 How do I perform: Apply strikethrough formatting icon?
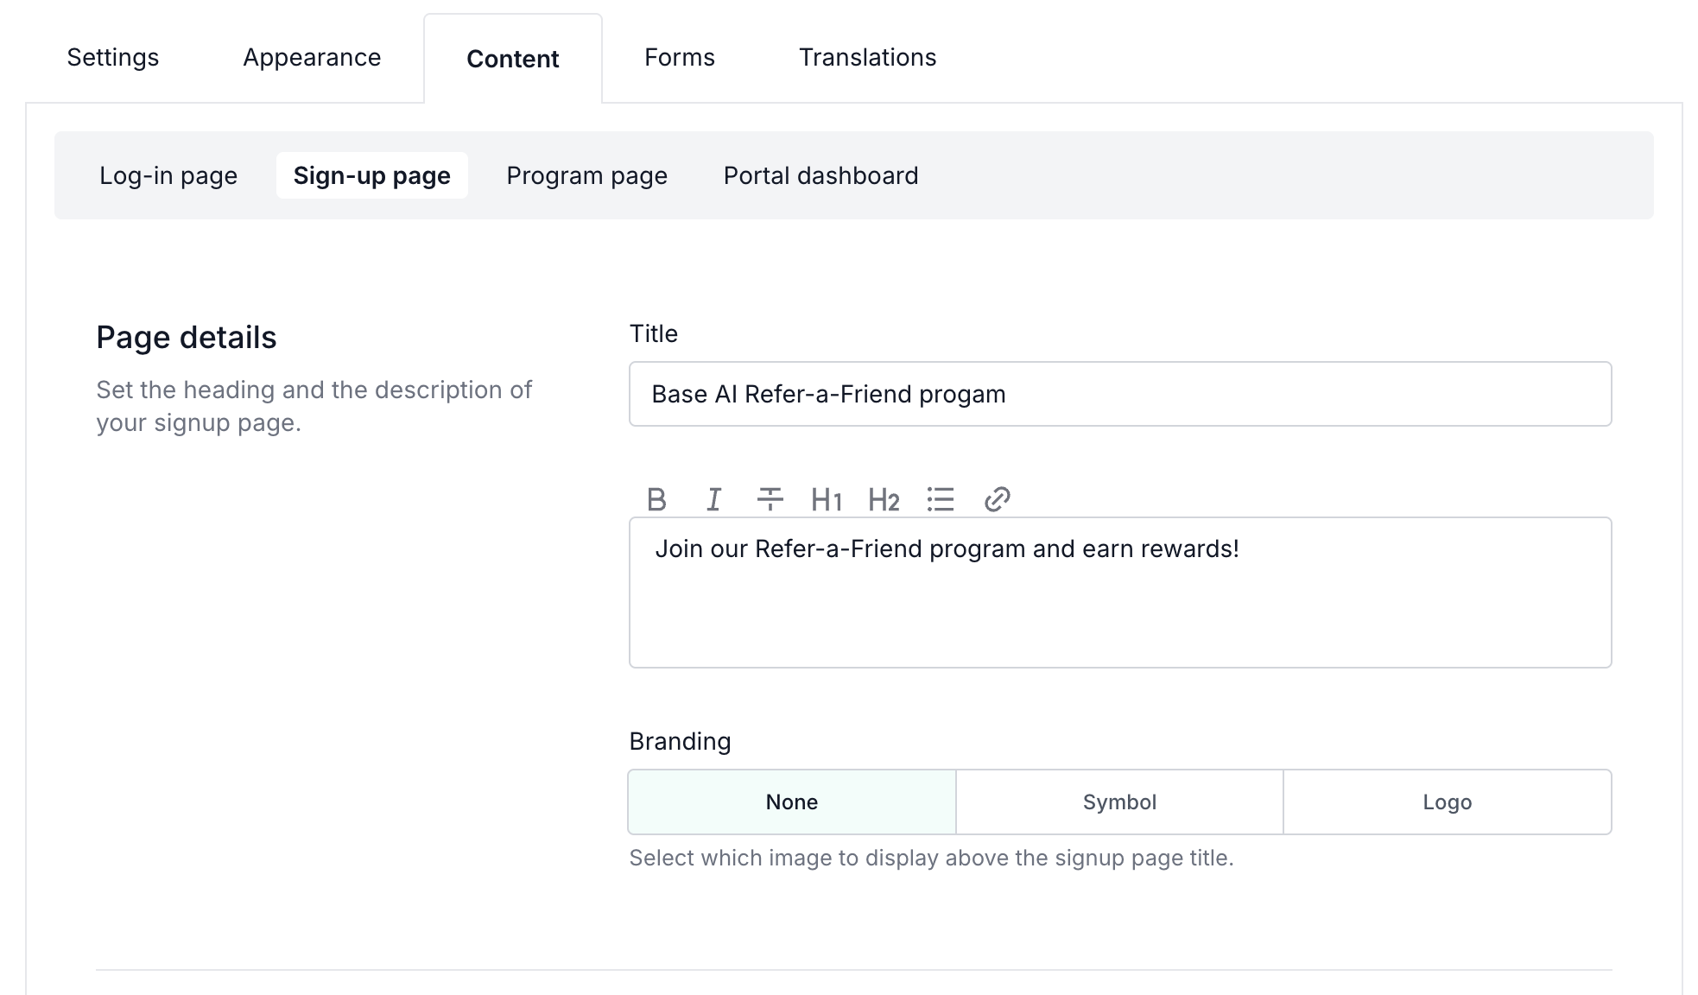point(770,499)
